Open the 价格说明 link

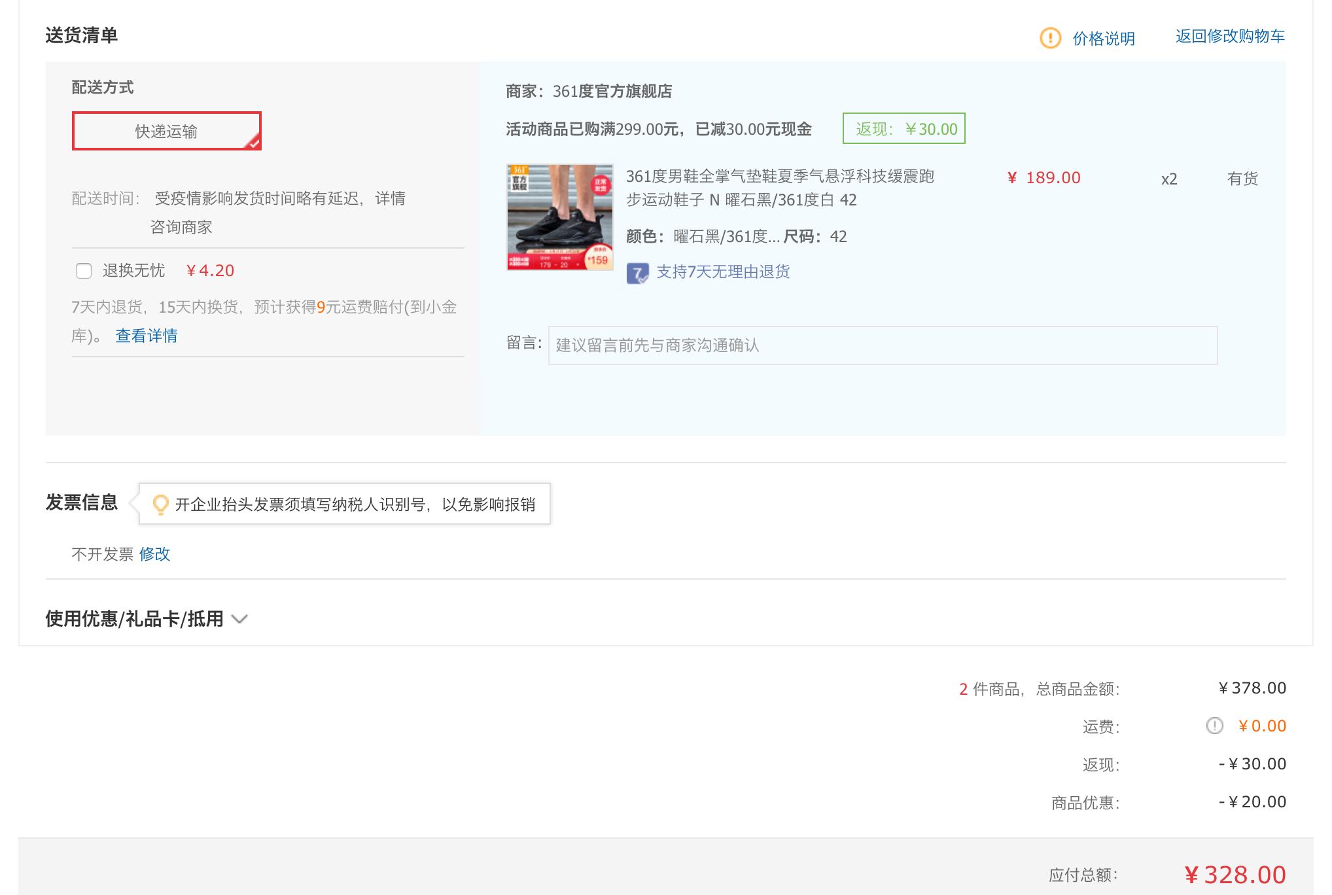point(1103,39)
